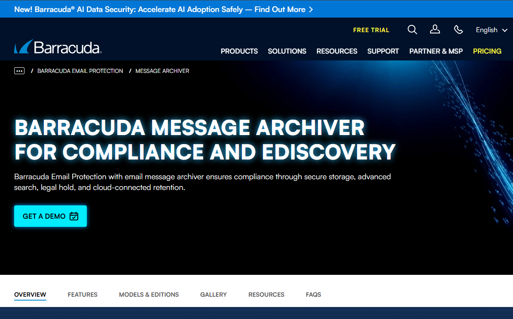Viewport: 513px width, 319px height.
Task: Switch to the Features tab
Action: pos(82,295)
